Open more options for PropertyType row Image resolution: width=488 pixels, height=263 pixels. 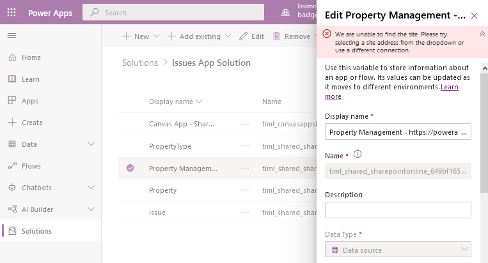coord(245,146)
